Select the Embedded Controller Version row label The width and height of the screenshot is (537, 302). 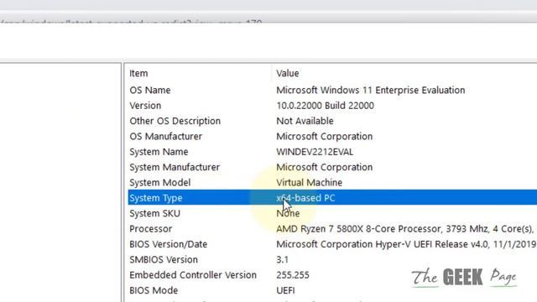(x=193, y=275)
